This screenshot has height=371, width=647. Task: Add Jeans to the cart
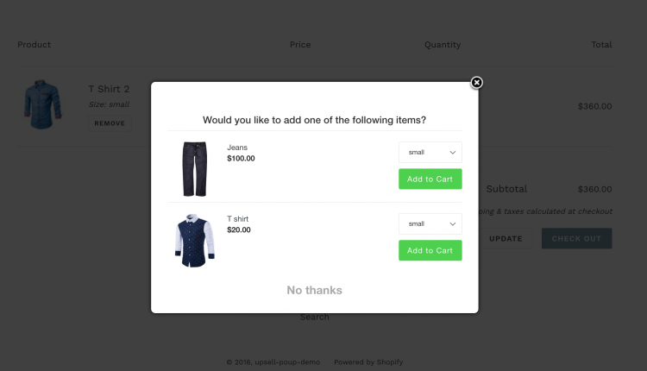click(430, 179)
